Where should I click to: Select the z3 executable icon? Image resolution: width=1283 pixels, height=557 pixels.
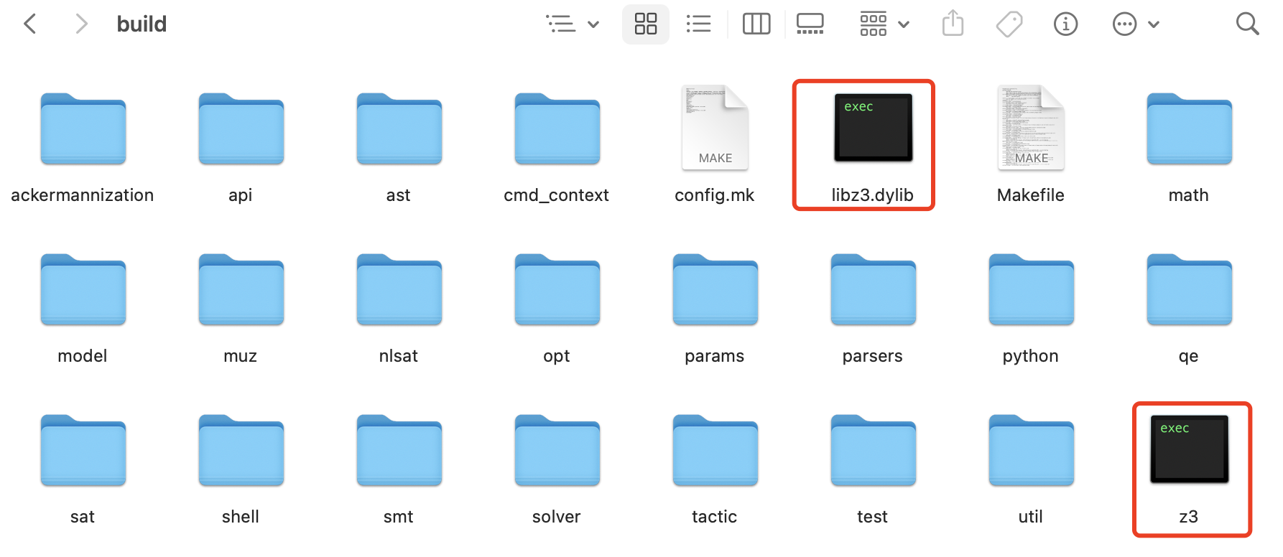[x=1189, y=449]
